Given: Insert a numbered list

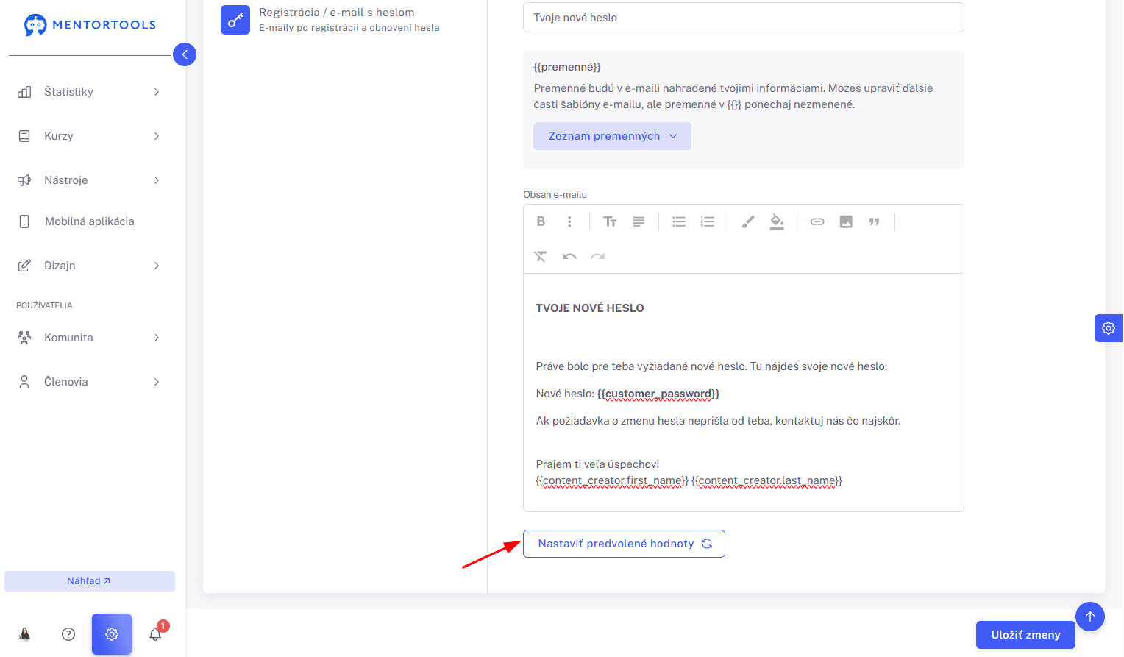Looking at the screenshot, I should pyautogui.click(x=708, y=221).
